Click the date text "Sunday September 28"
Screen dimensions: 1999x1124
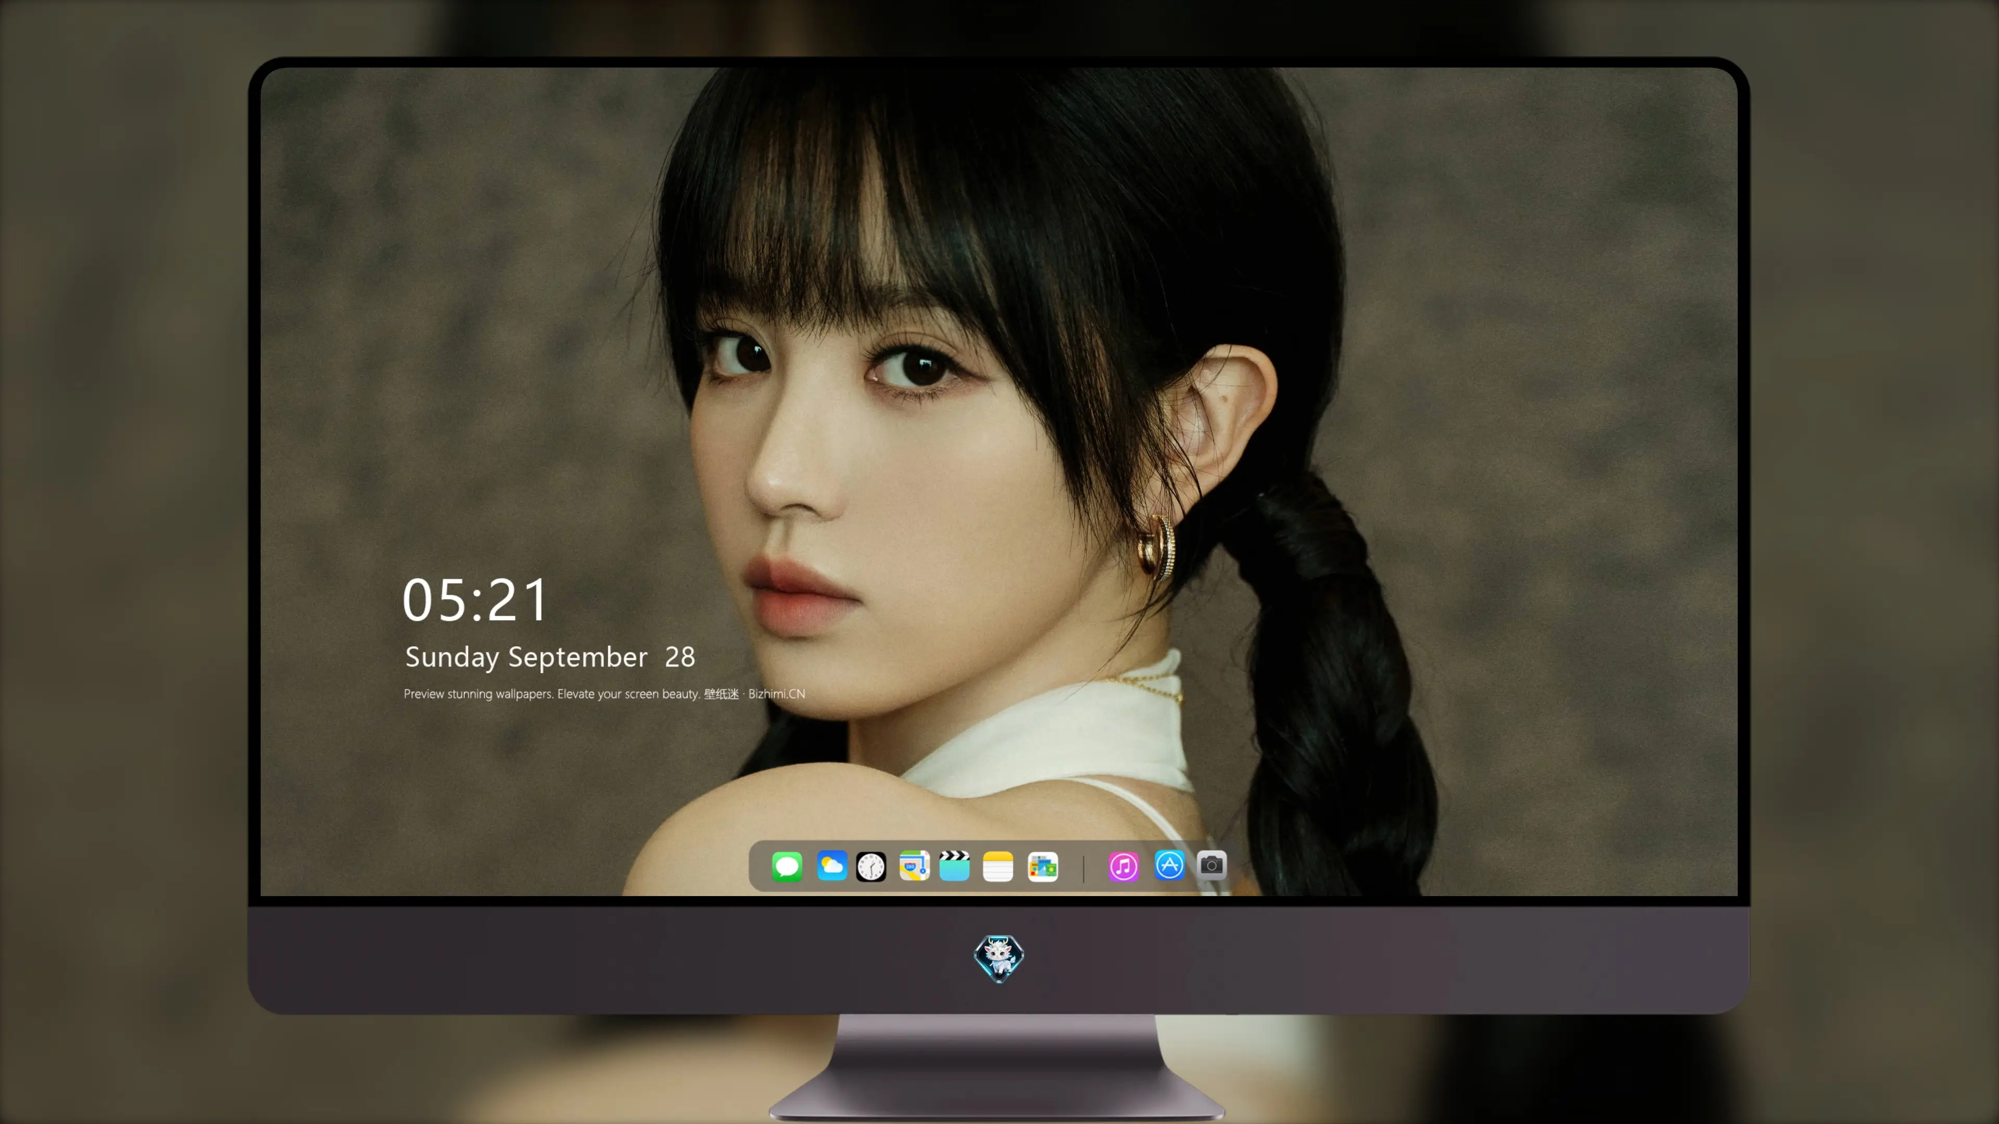click(x=550, y=657)
